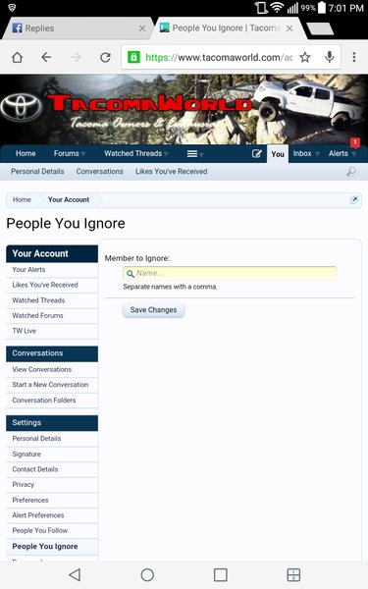Open Personal Details in sub-navigation bar
The width and height of the screenshot is (368, 589).
(x=37, y=171)
